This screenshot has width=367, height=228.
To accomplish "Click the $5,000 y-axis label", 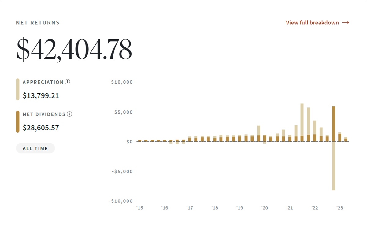I will (x=123, y=112).
